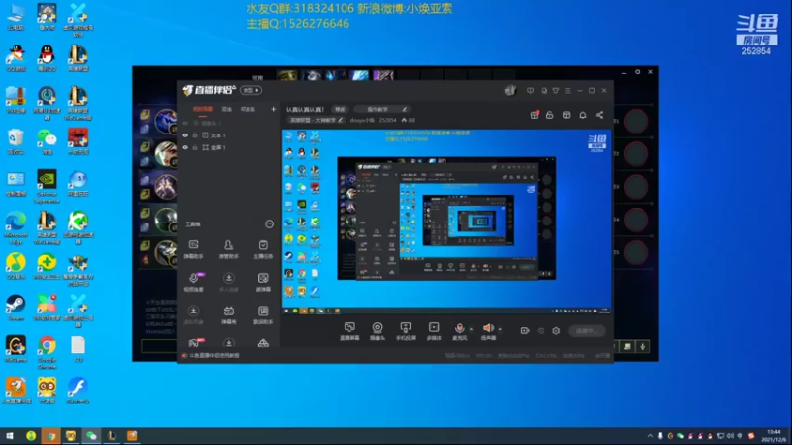Click the 直播中 streaming status button
Viewport: 792px width, 445px height.
pos(586,331)
